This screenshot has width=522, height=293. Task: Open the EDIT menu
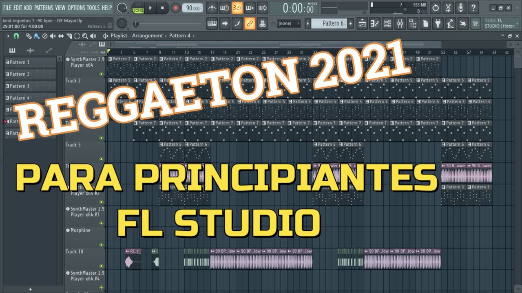pos(18,8)
